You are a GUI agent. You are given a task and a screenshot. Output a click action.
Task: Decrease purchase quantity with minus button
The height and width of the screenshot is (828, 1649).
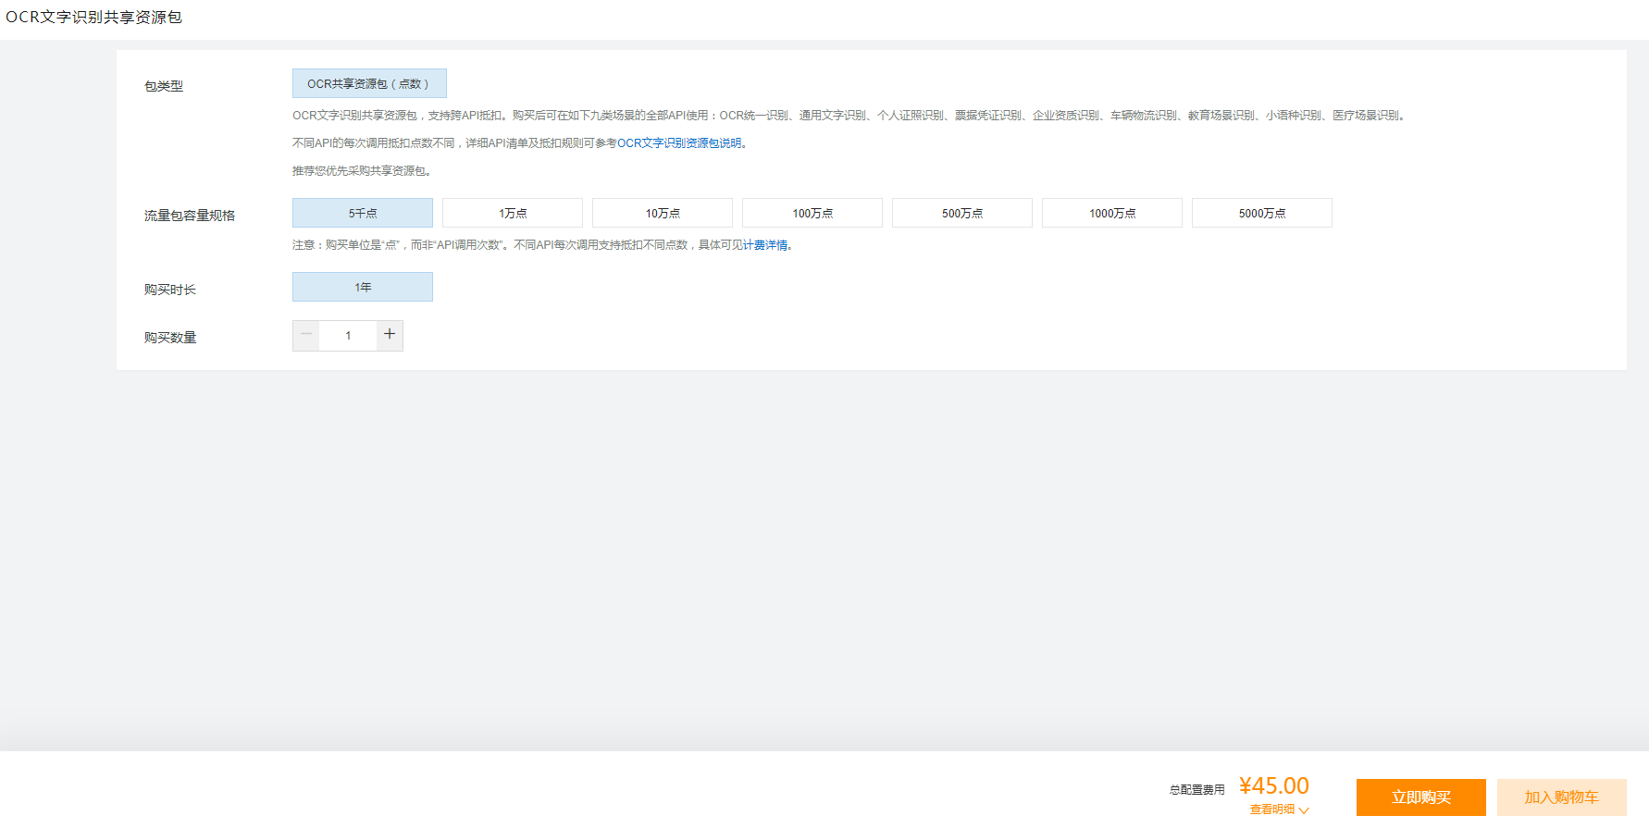(x=306, y=335)
